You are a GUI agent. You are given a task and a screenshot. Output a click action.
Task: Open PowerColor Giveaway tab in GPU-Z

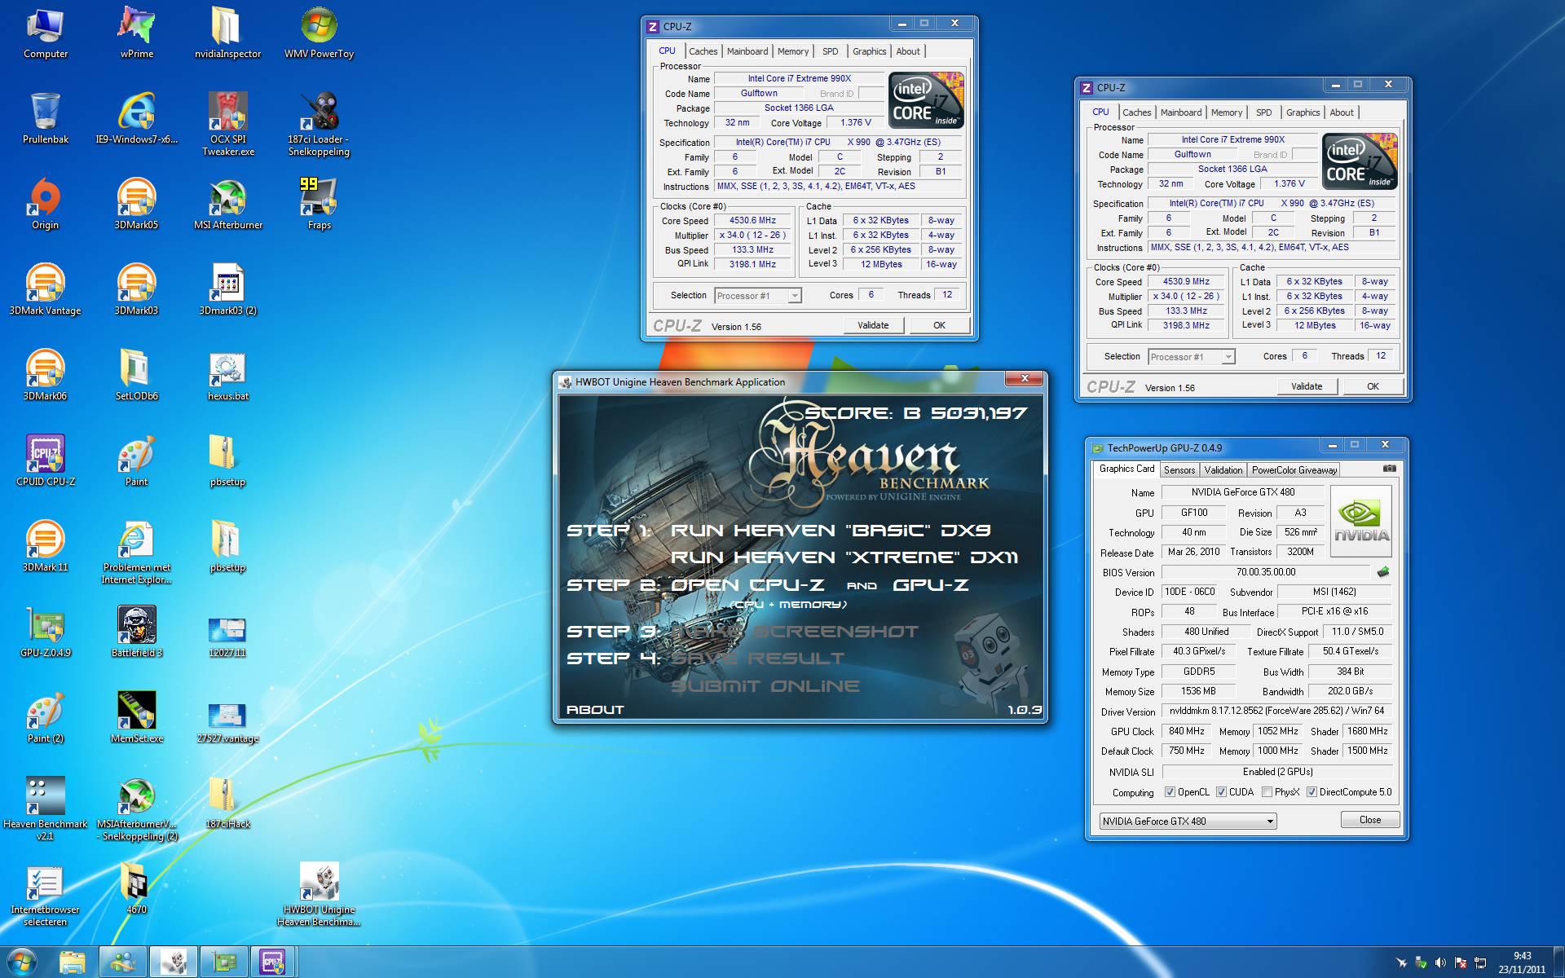(x=1294, y=470)
